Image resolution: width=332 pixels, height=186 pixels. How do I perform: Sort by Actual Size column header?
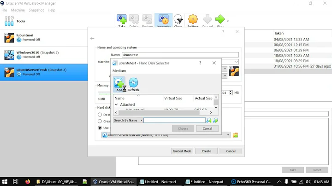point(203,98)
